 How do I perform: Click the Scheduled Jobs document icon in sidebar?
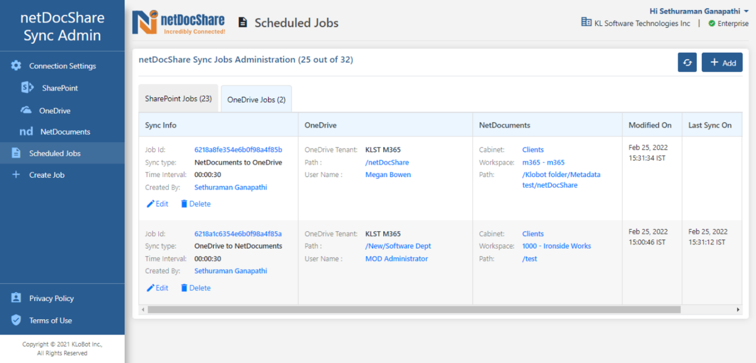(16, 153)
